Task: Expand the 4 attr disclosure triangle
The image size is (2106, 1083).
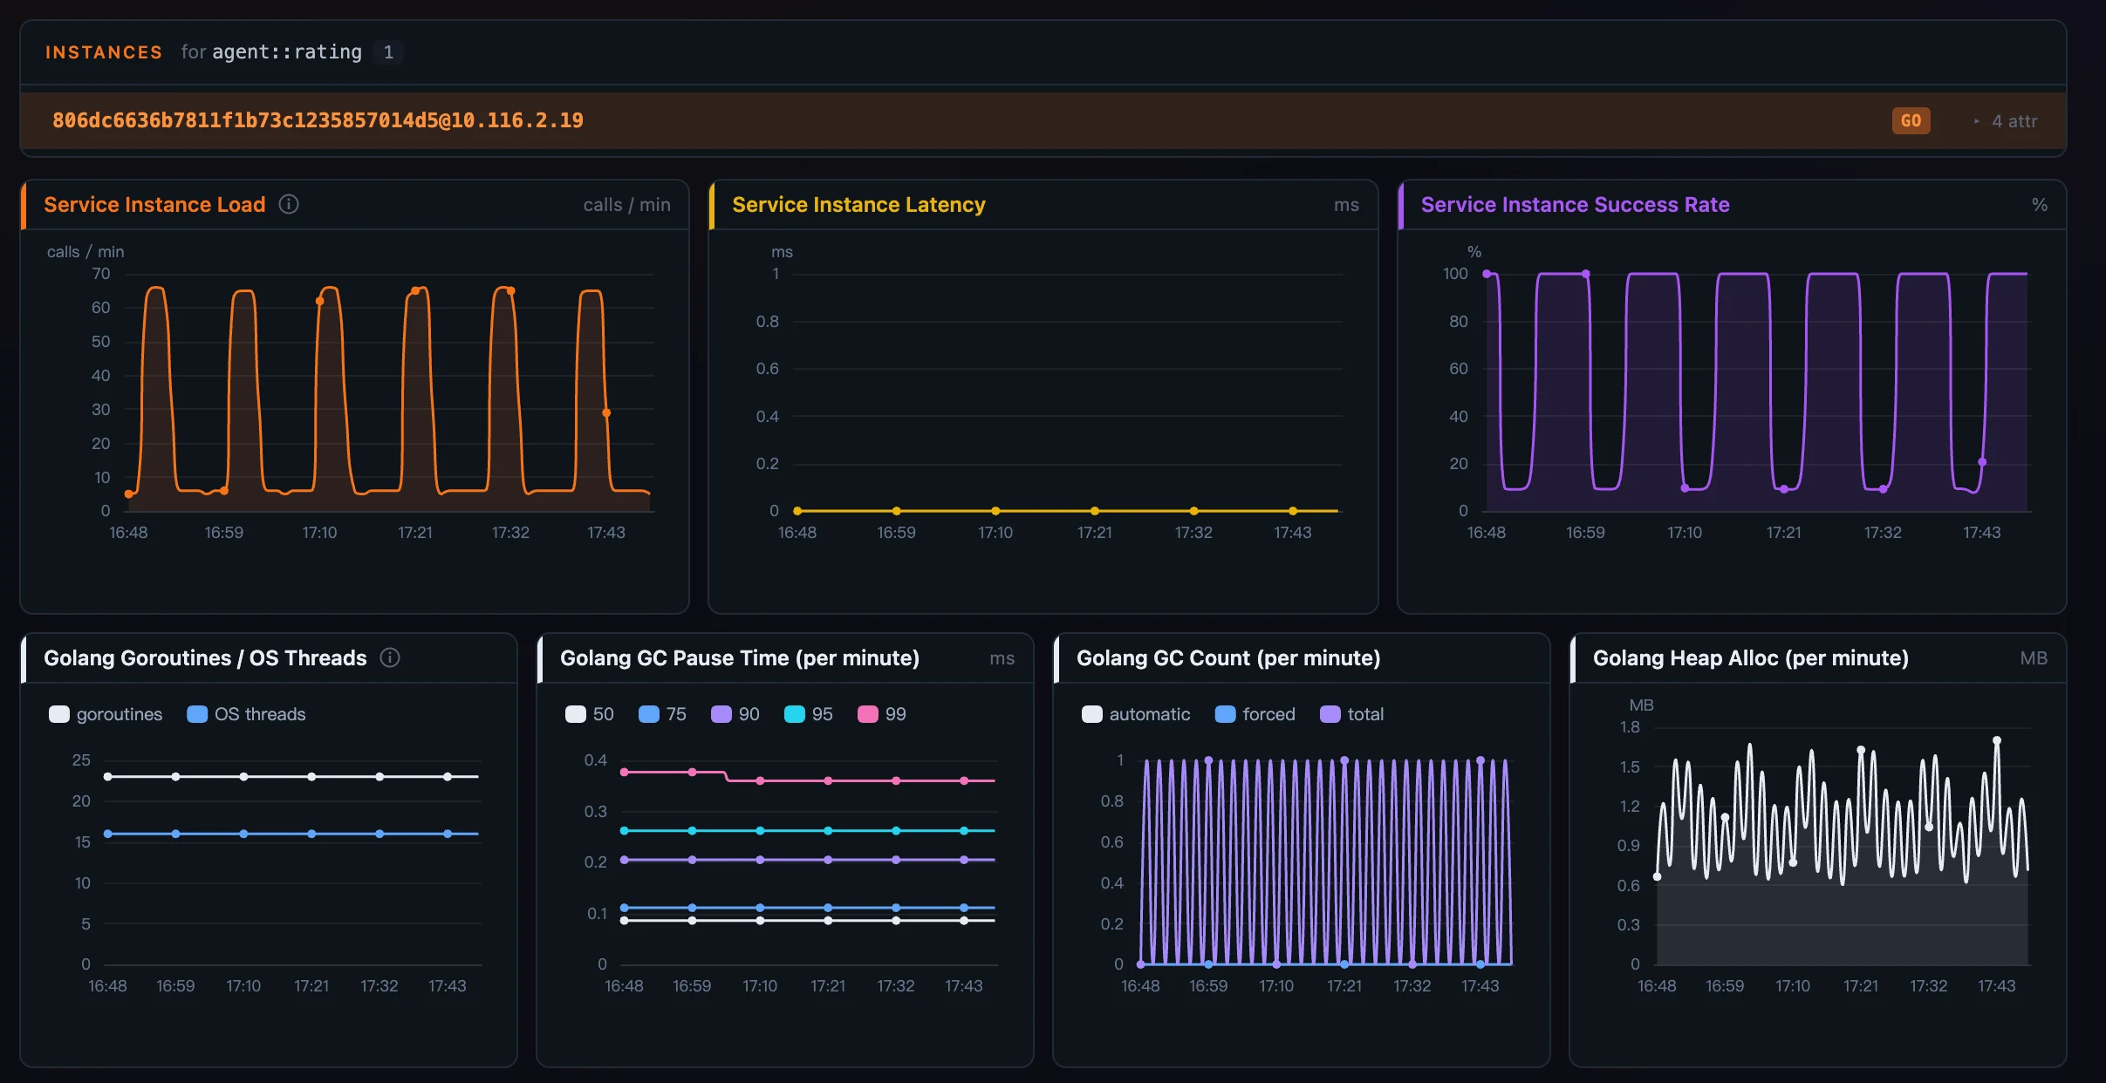Action: coord(1976,121)
